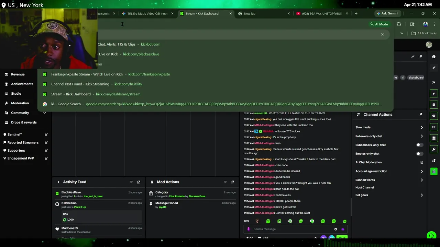Viewport: 440px width, 247px height.
Task: Expand Set goals options
Action: (x=422, y=195)
